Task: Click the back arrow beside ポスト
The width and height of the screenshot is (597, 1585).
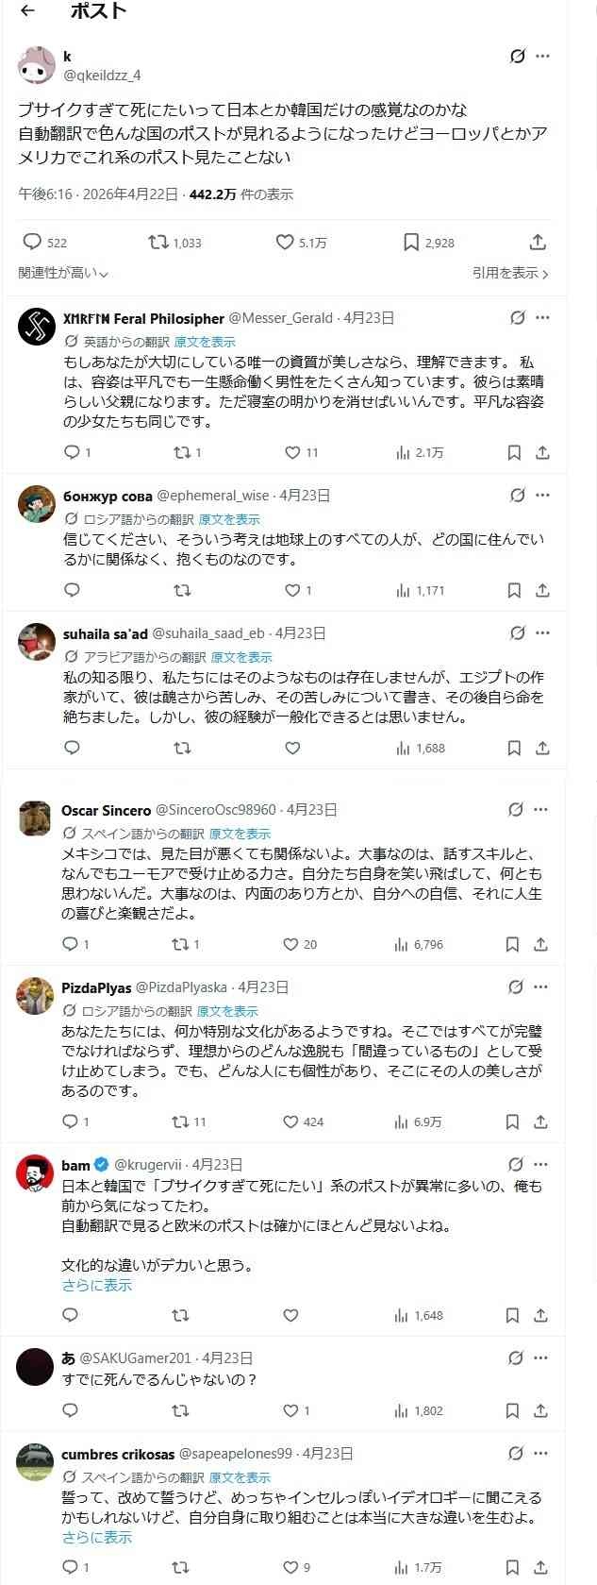Action: [x=28, y=11]
